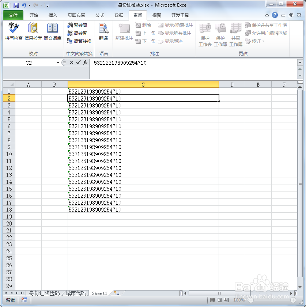Toggle 显示所有批注
The height and width of the screenshot is (307, 306).
174,33
